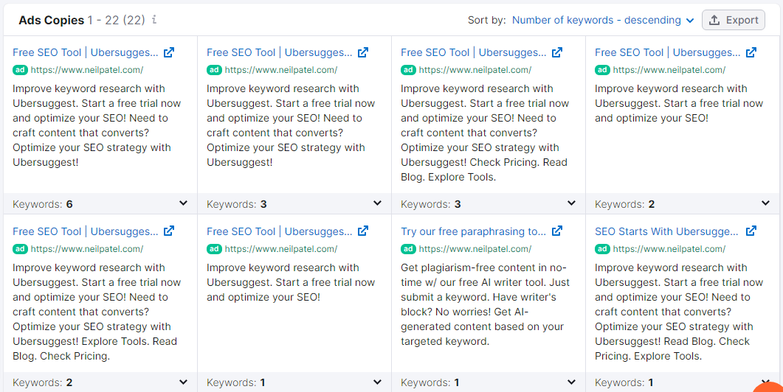Screen dimensions: 783x392
Task: Click the Export button
Action: tap(733, 20)
